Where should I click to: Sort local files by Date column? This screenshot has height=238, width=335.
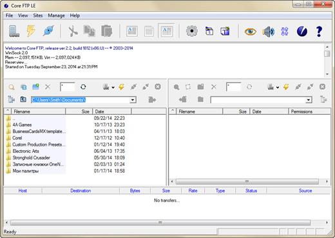(111, 112)
